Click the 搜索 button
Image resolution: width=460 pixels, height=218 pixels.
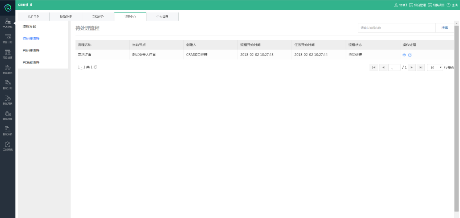(444, 28)
